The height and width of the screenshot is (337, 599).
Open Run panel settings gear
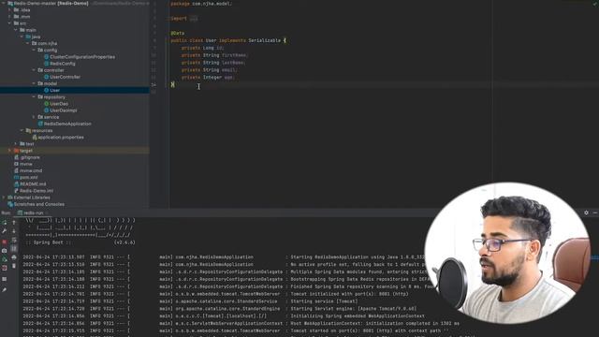[586, 212]
